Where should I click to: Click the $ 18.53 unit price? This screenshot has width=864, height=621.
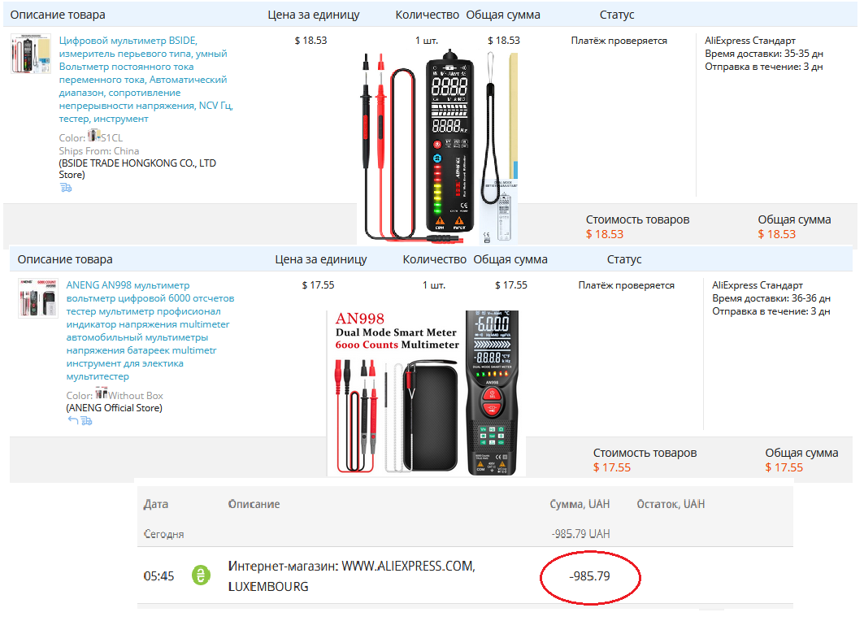[x=310, y=40]
